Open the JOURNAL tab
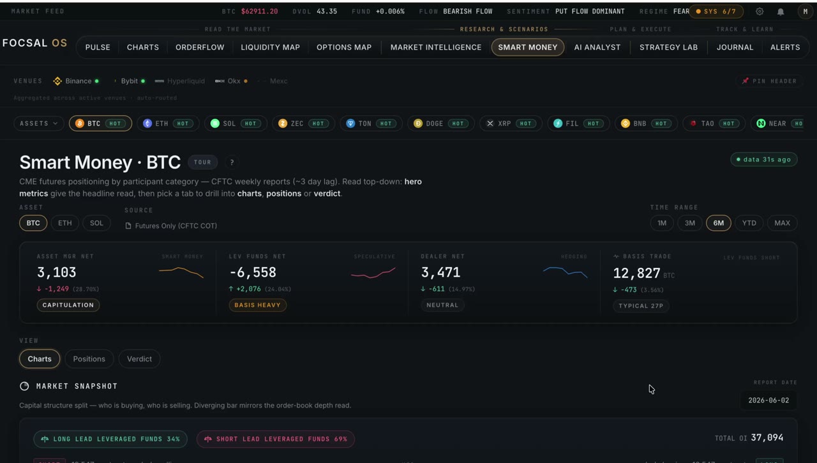The height and width of the screenshot is (463, 817). point(735,47)
